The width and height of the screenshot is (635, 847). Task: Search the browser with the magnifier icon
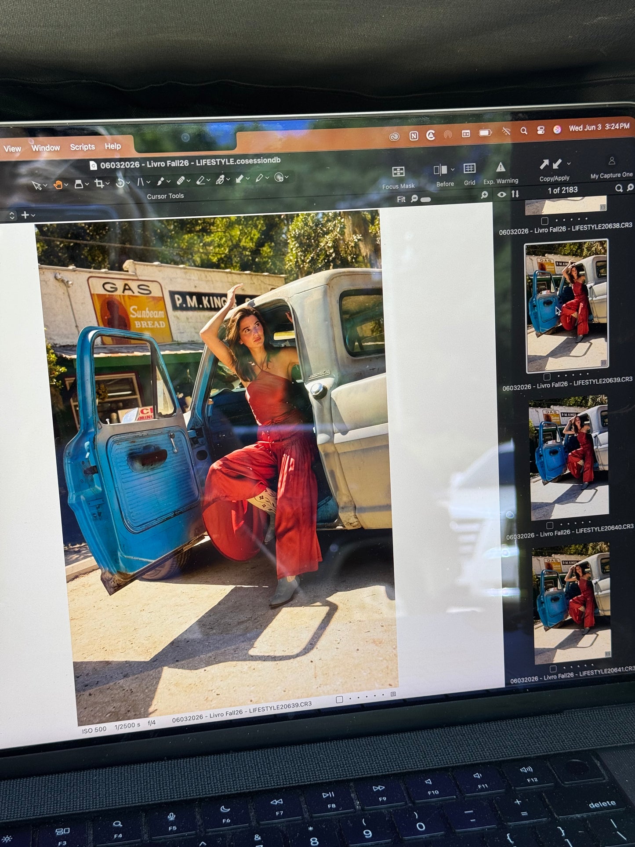click(619, 189)
